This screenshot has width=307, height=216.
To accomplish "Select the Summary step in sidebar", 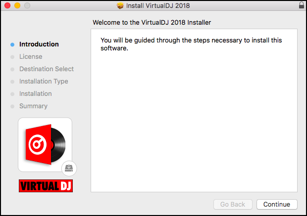I will [33, 106].
